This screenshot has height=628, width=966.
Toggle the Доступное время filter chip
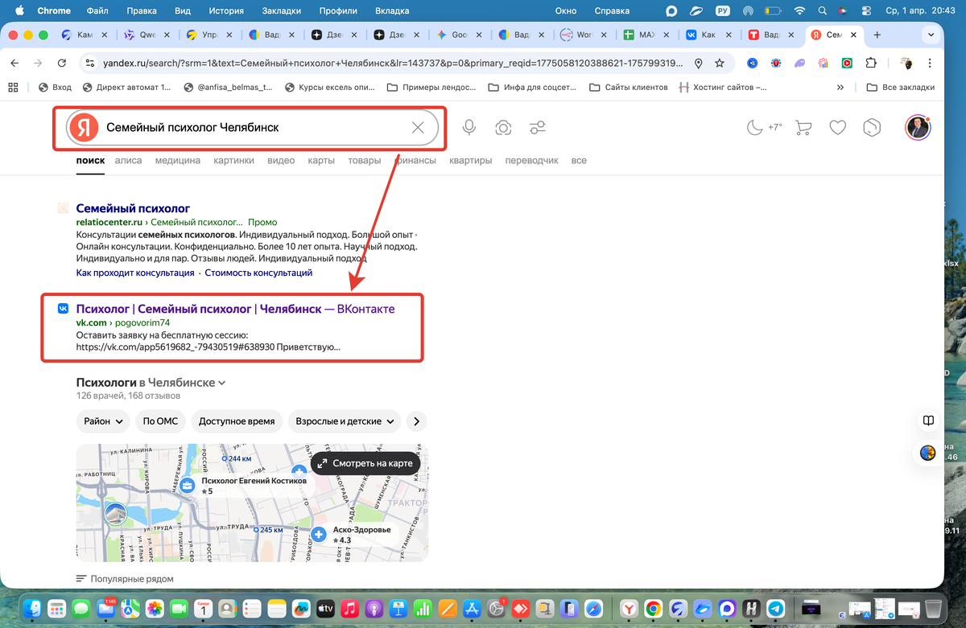point(237,421)
